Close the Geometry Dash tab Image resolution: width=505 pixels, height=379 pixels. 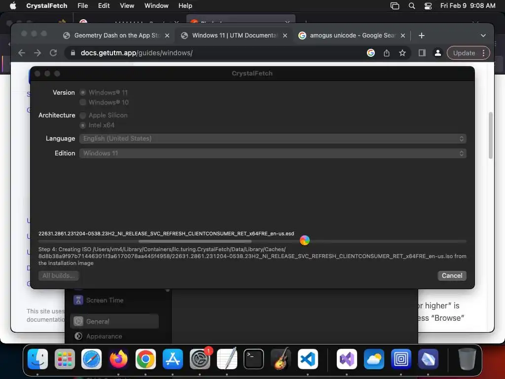pyautogui.click(x=167, y=36)
